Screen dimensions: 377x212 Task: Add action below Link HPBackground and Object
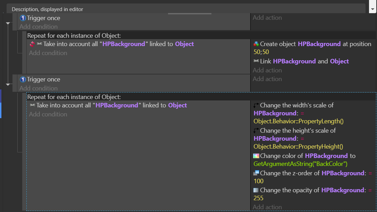[x=267, y=70]
